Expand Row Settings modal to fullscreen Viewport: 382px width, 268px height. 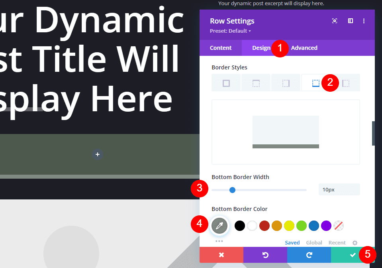[x=335, y=21]
